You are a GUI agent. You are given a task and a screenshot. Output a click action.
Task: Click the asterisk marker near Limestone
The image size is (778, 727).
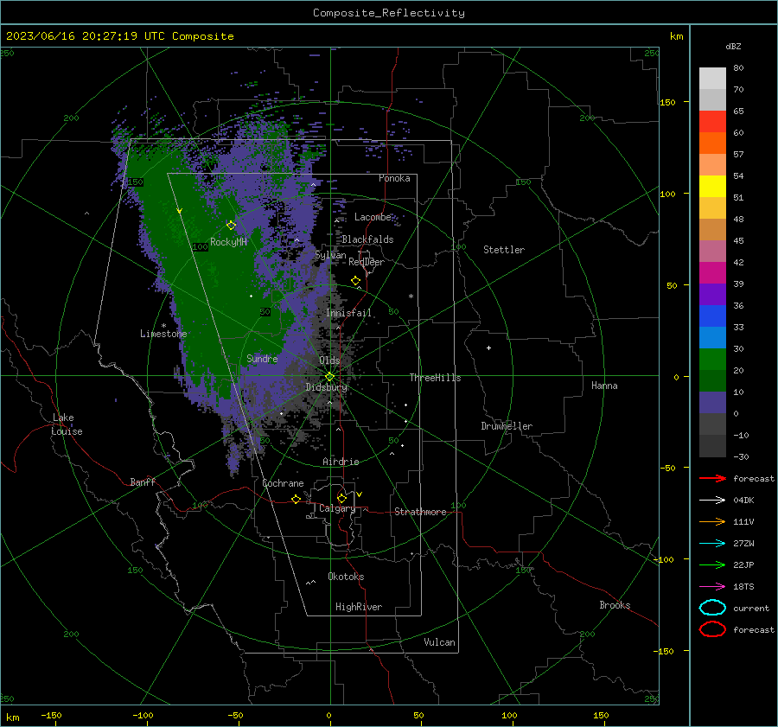(163, 326)
